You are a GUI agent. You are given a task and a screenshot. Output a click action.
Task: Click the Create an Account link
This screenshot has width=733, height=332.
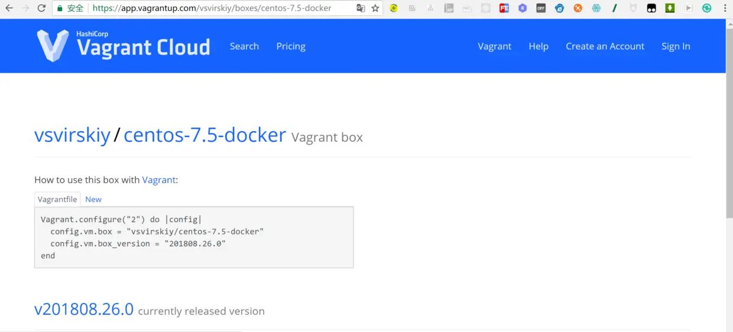tap(605, 46)
